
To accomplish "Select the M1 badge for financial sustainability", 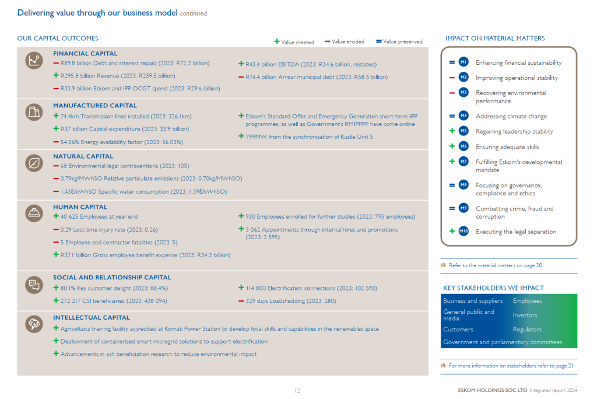I will pos(463,62).
